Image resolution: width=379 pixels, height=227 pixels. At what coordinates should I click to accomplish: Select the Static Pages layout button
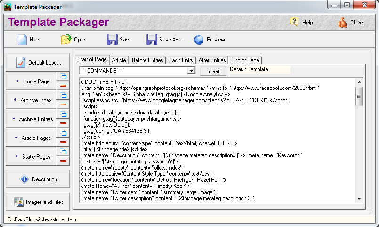click(31, 157)
